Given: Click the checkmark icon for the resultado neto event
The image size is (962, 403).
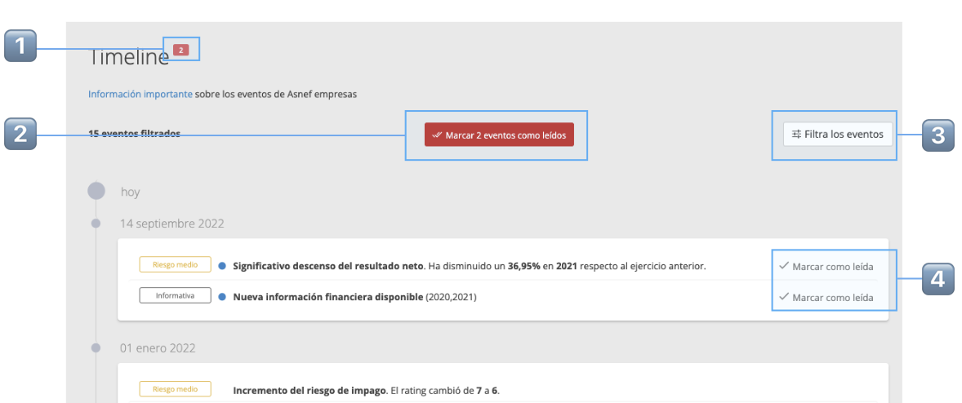Looking at the screenshot, I should click(x=783, y=266).
